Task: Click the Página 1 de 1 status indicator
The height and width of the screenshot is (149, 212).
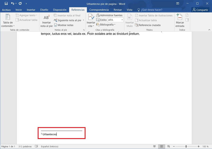Action: click(x=8, y=146)
